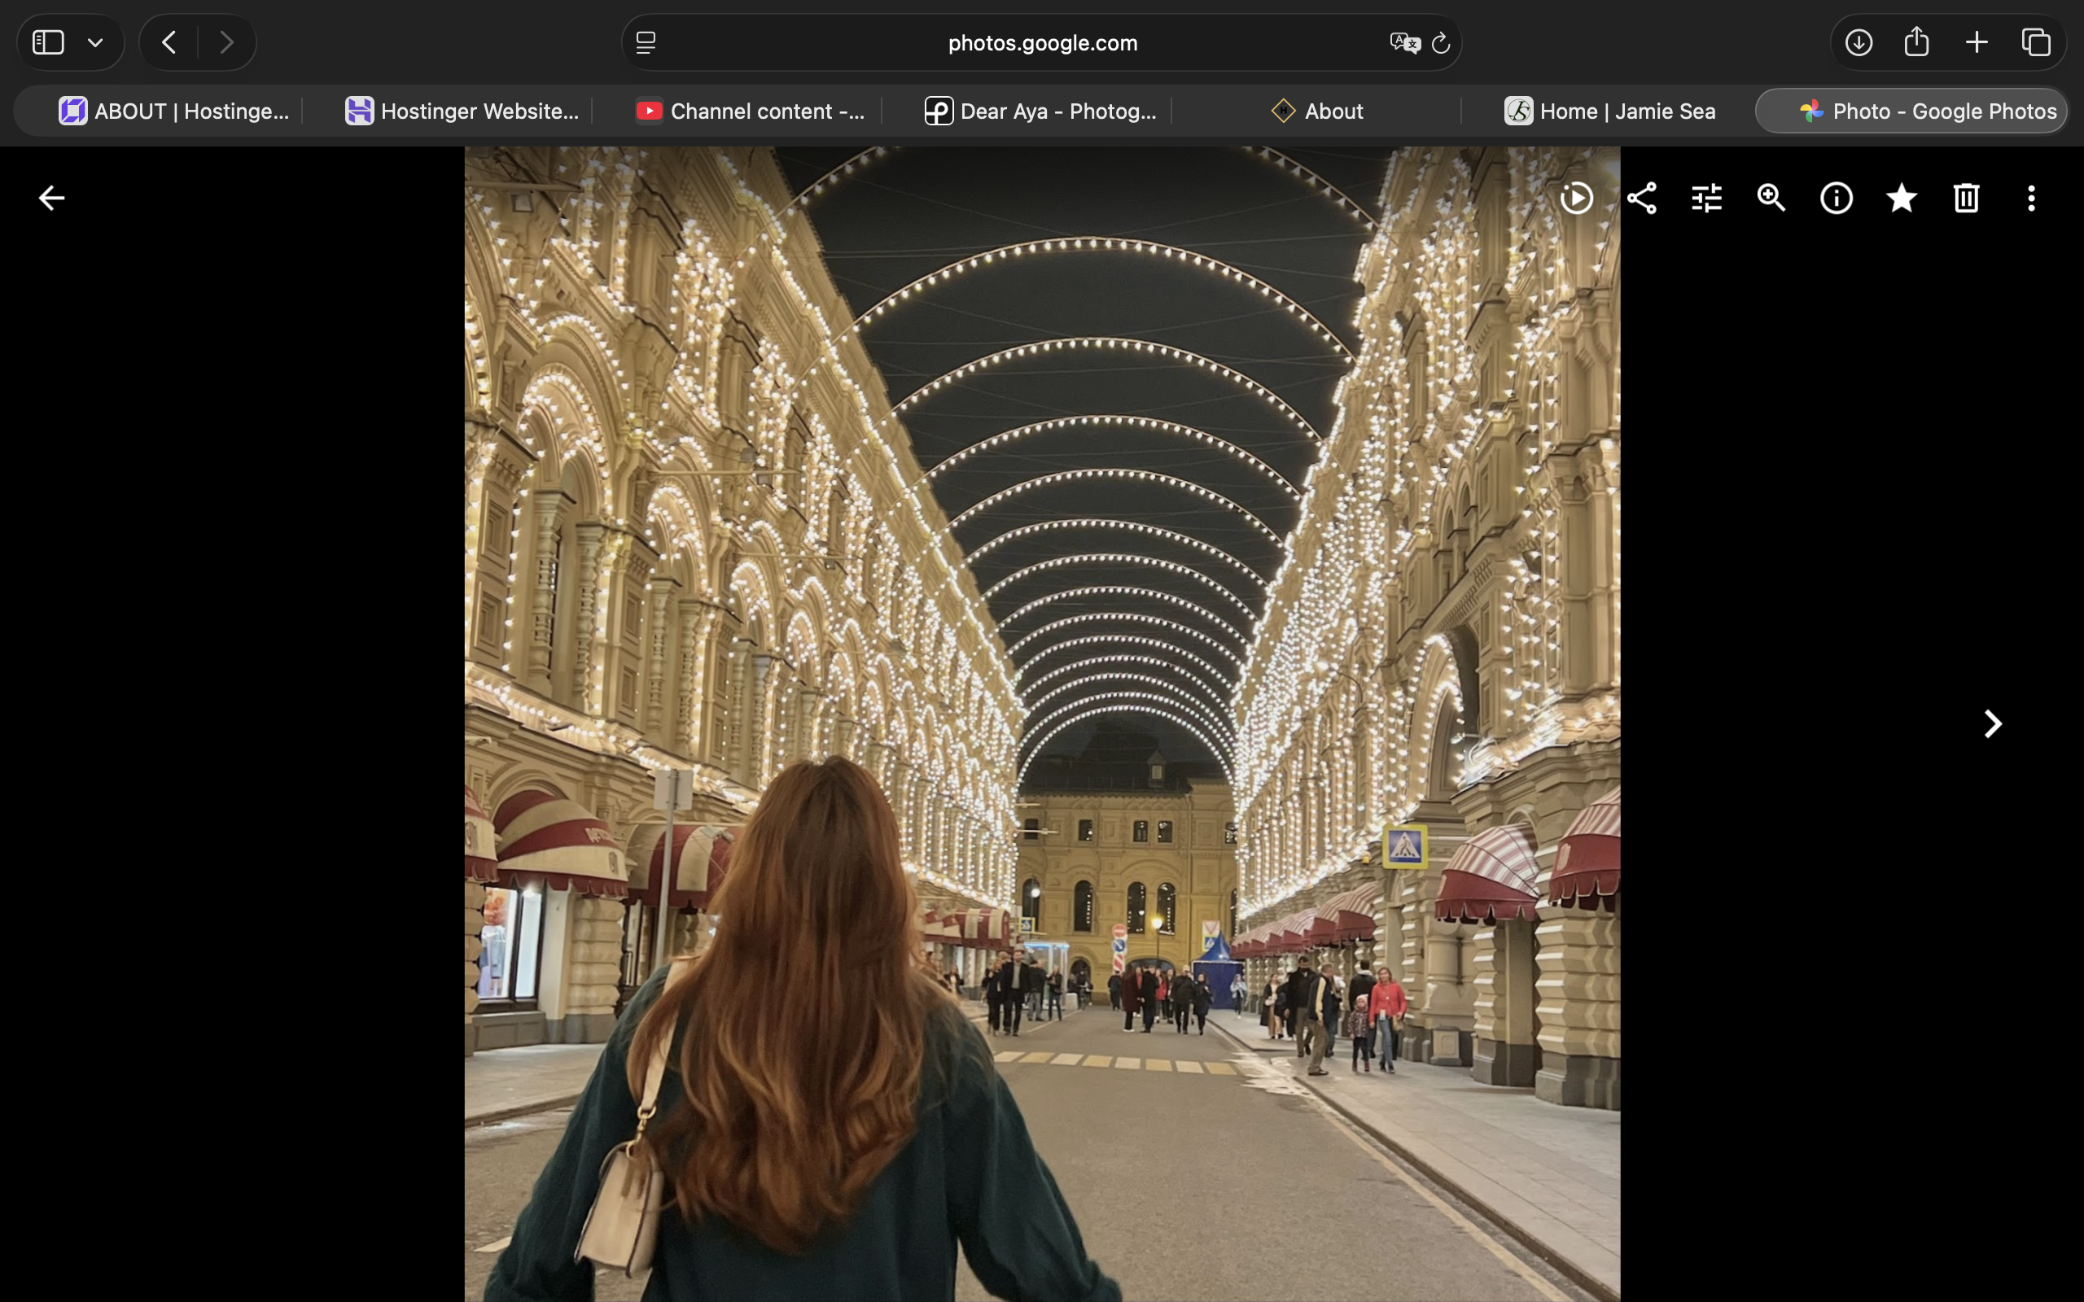The width and height of the screenshot is (2084, 1302).
Task: Show photo Info panel
Action: (1836, 199)
